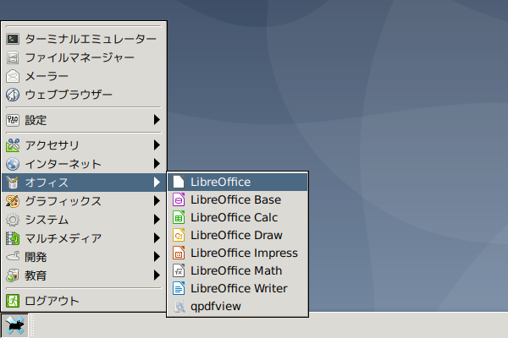The image size is (508, 338).
Task: Start LibreOffice Impress from the submenu
Action: [x=237, y=253]
